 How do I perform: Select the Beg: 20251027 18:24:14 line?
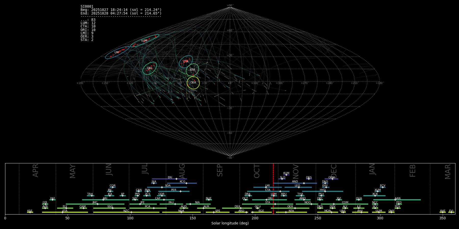[121, 10]
